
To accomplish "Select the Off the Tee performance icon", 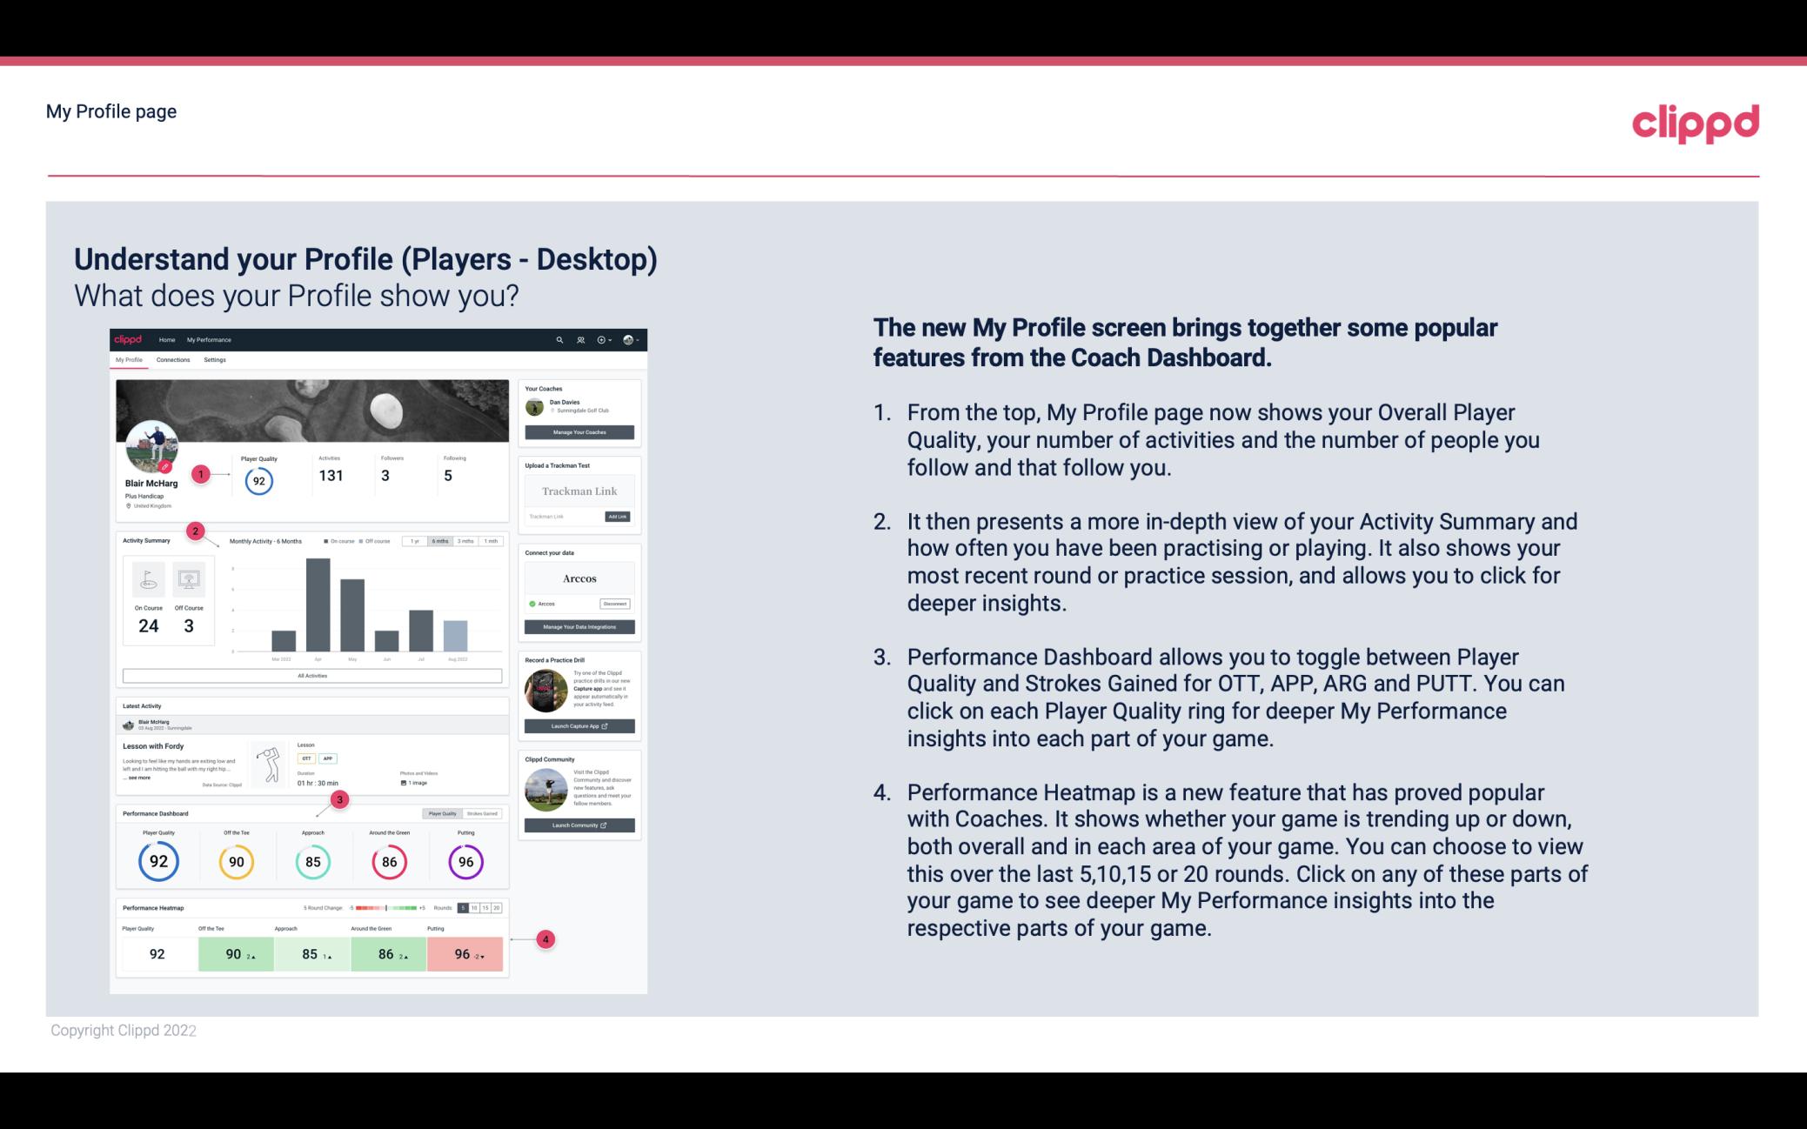I will pyautogui.click(x=234, y=861).
